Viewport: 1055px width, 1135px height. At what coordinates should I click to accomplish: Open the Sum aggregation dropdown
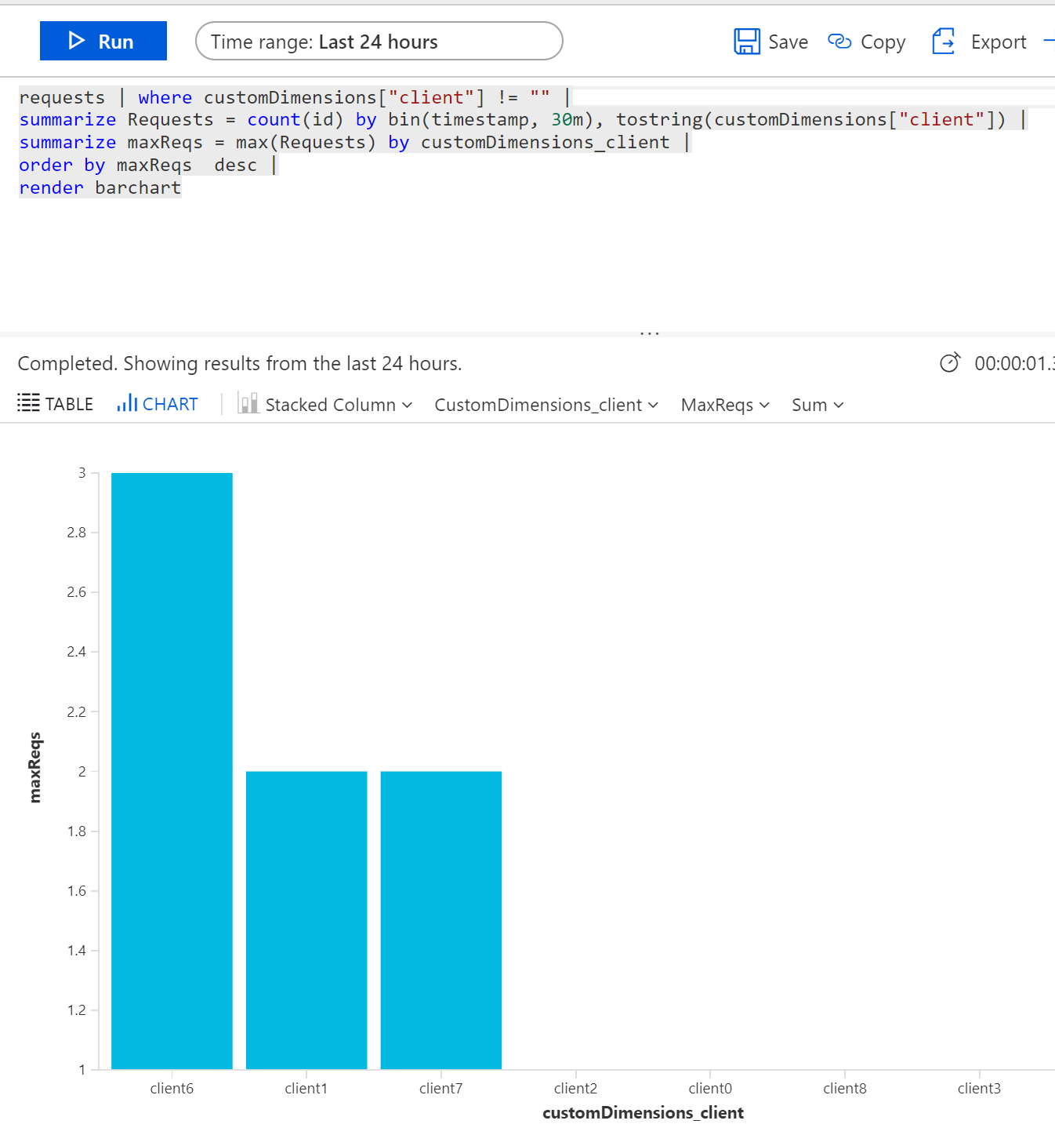818,405
